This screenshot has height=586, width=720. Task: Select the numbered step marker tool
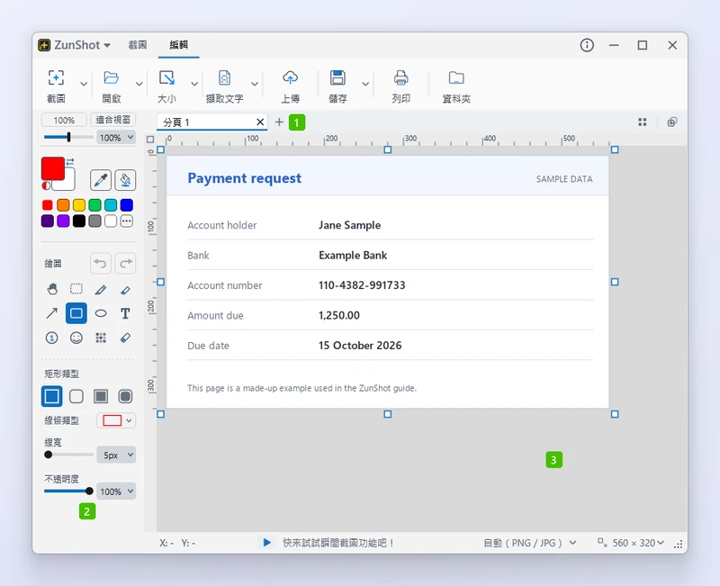click(52, 338)
